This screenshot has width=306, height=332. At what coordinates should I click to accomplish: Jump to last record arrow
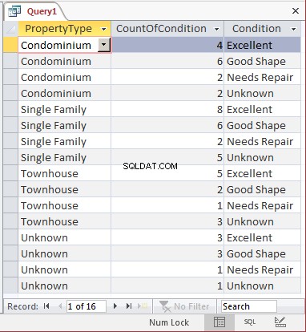129,306
